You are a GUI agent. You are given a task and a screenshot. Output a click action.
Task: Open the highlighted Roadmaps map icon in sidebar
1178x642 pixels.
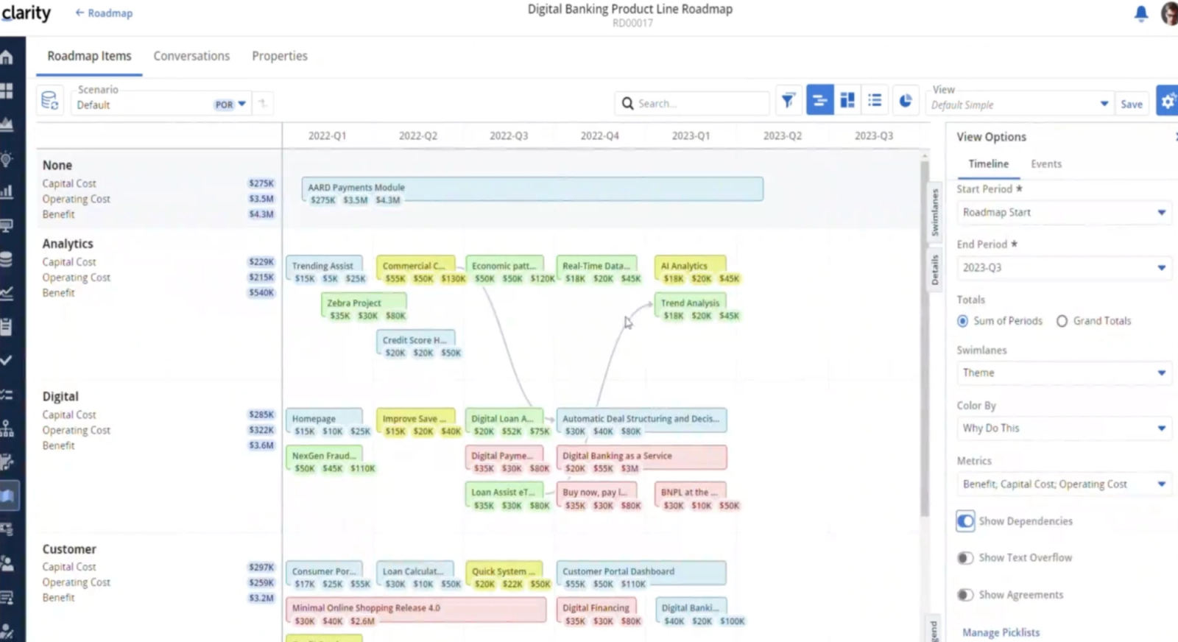tap(8, 495)
